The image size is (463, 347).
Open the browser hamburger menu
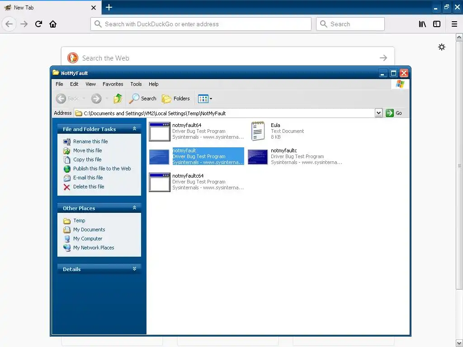tap(454, 24)
